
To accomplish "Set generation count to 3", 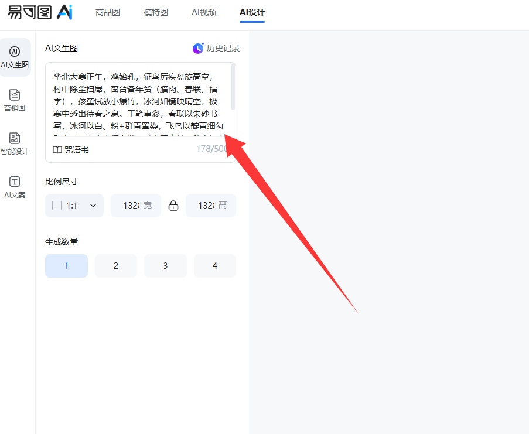I will [x=165, y=266].
